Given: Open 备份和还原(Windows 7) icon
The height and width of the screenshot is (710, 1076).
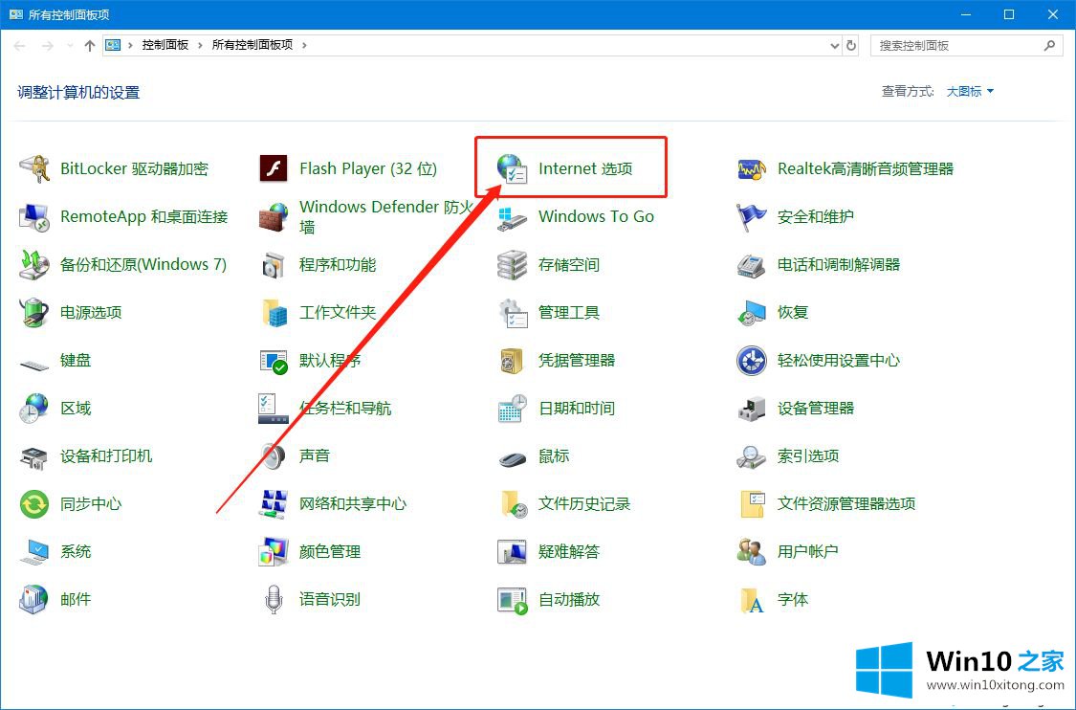Looking at the screenshot, I should [x=34, y=265].
